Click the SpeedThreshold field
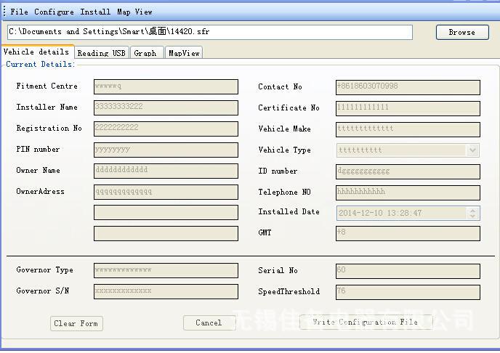 (x=408, y=292)
